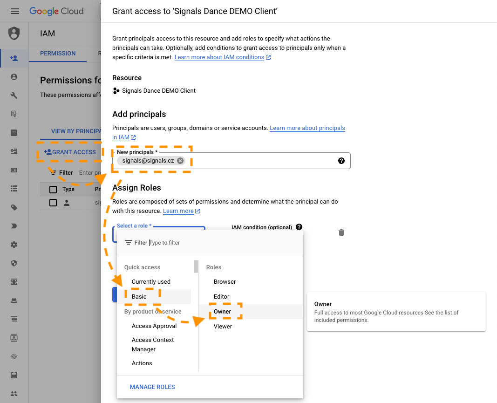Open the tag-shaped Labels sidebar icon

coord(14,207)
